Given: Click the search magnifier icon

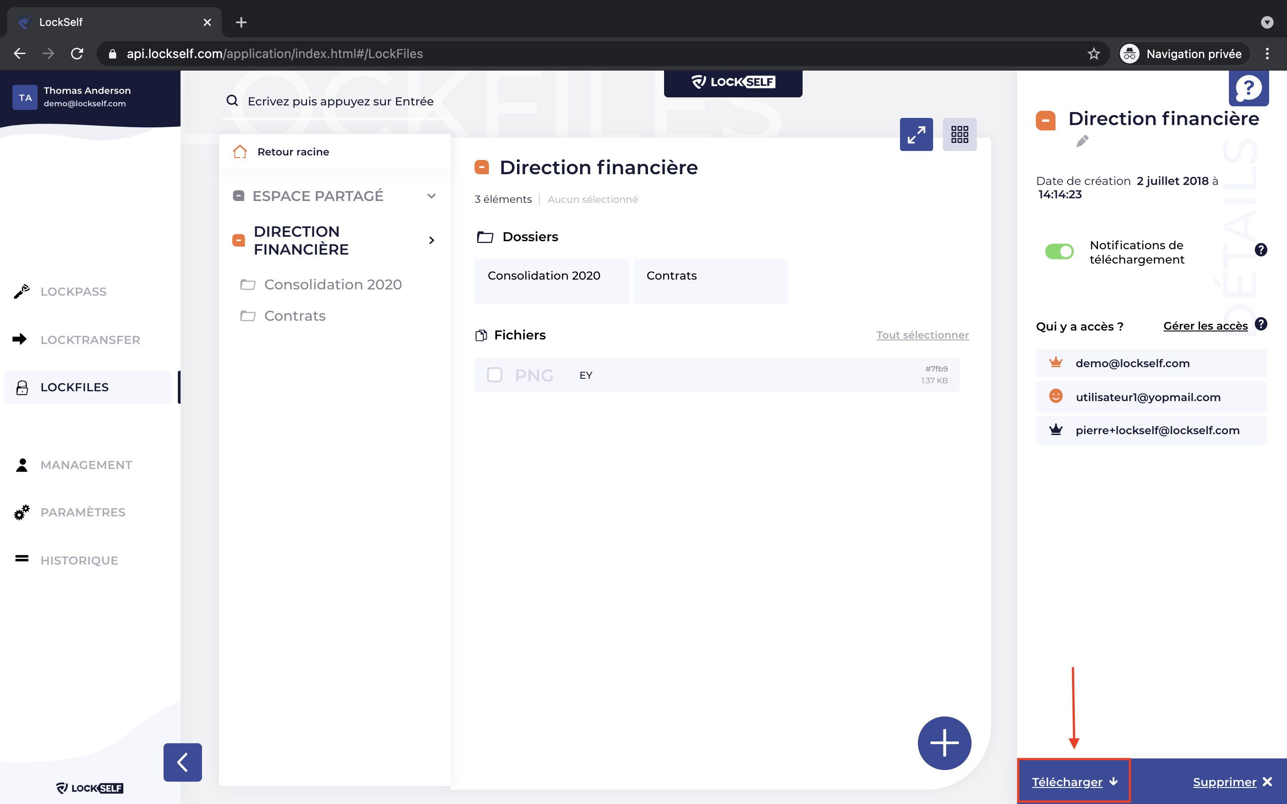Looking at the screenshot, I should [232, 100].
